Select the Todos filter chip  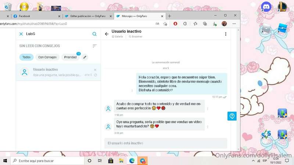point(26,57)
